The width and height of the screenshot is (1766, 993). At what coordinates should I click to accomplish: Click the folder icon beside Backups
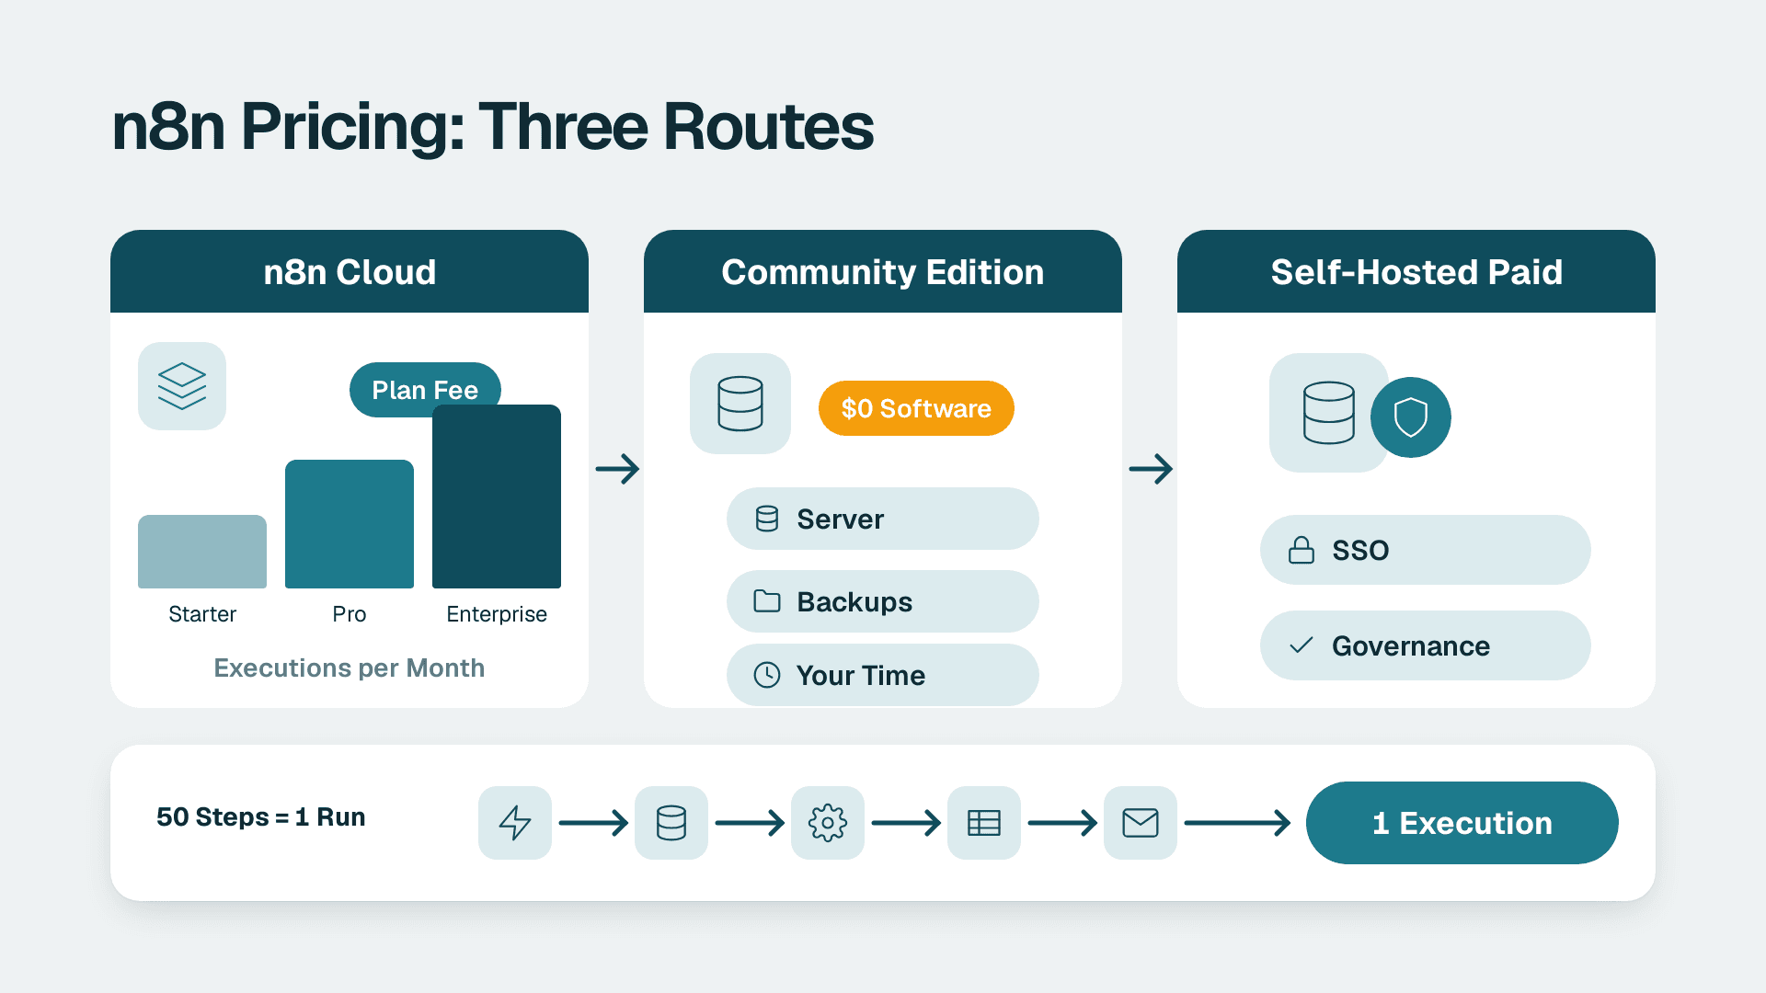(767, 601)
